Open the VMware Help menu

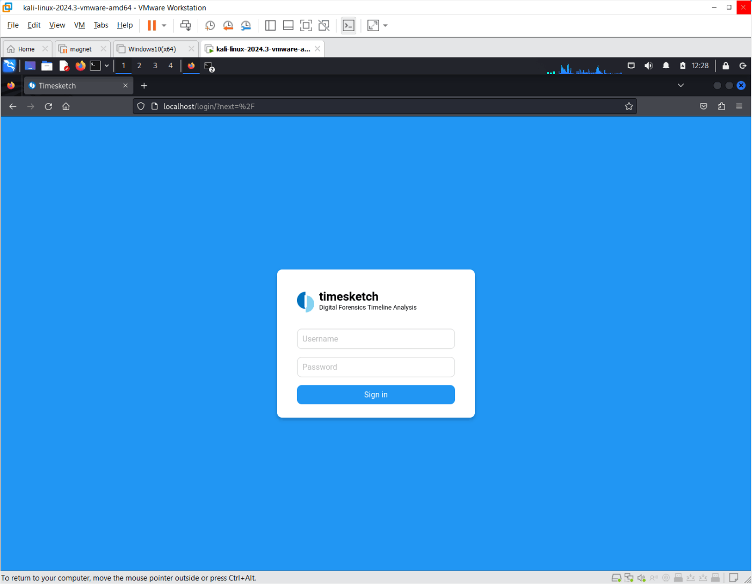click(125, 25)
